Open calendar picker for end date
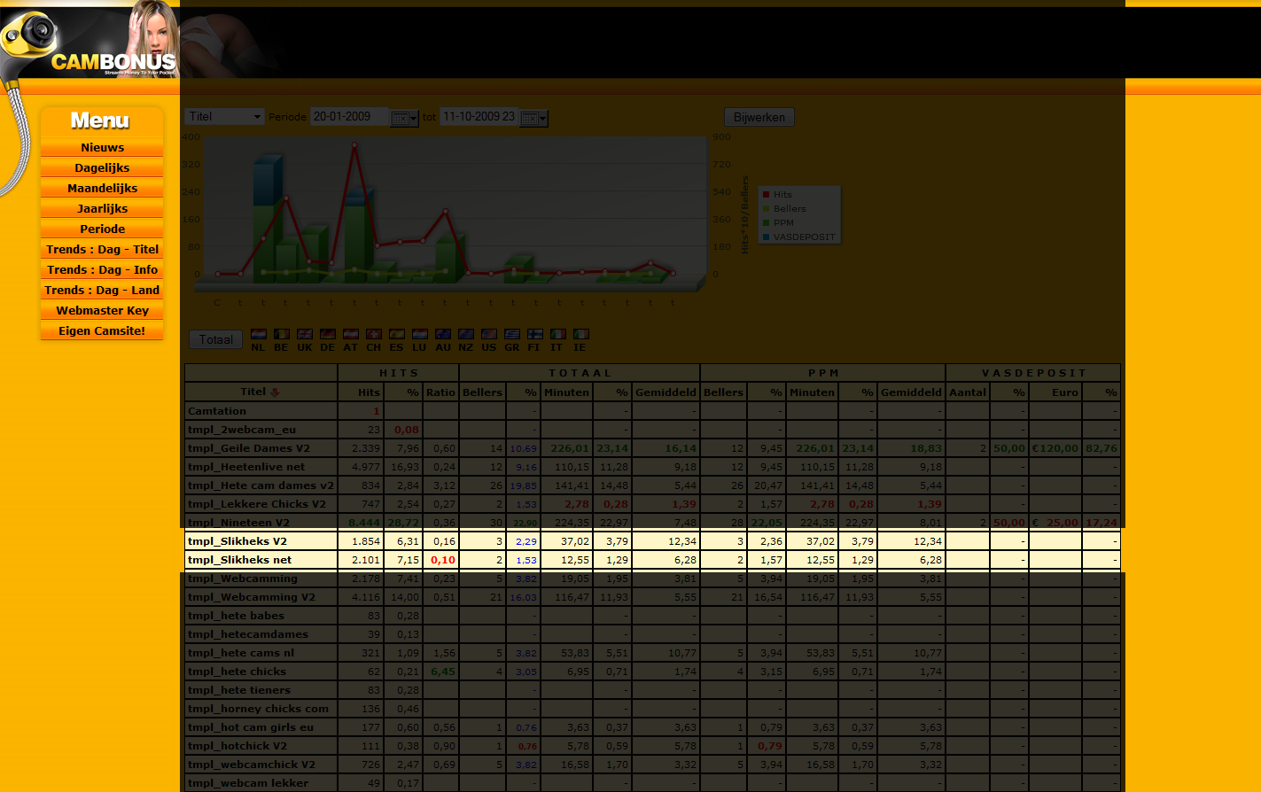Image resolution: width=1261 pixels, height=792 pixels. pos(533,118)
